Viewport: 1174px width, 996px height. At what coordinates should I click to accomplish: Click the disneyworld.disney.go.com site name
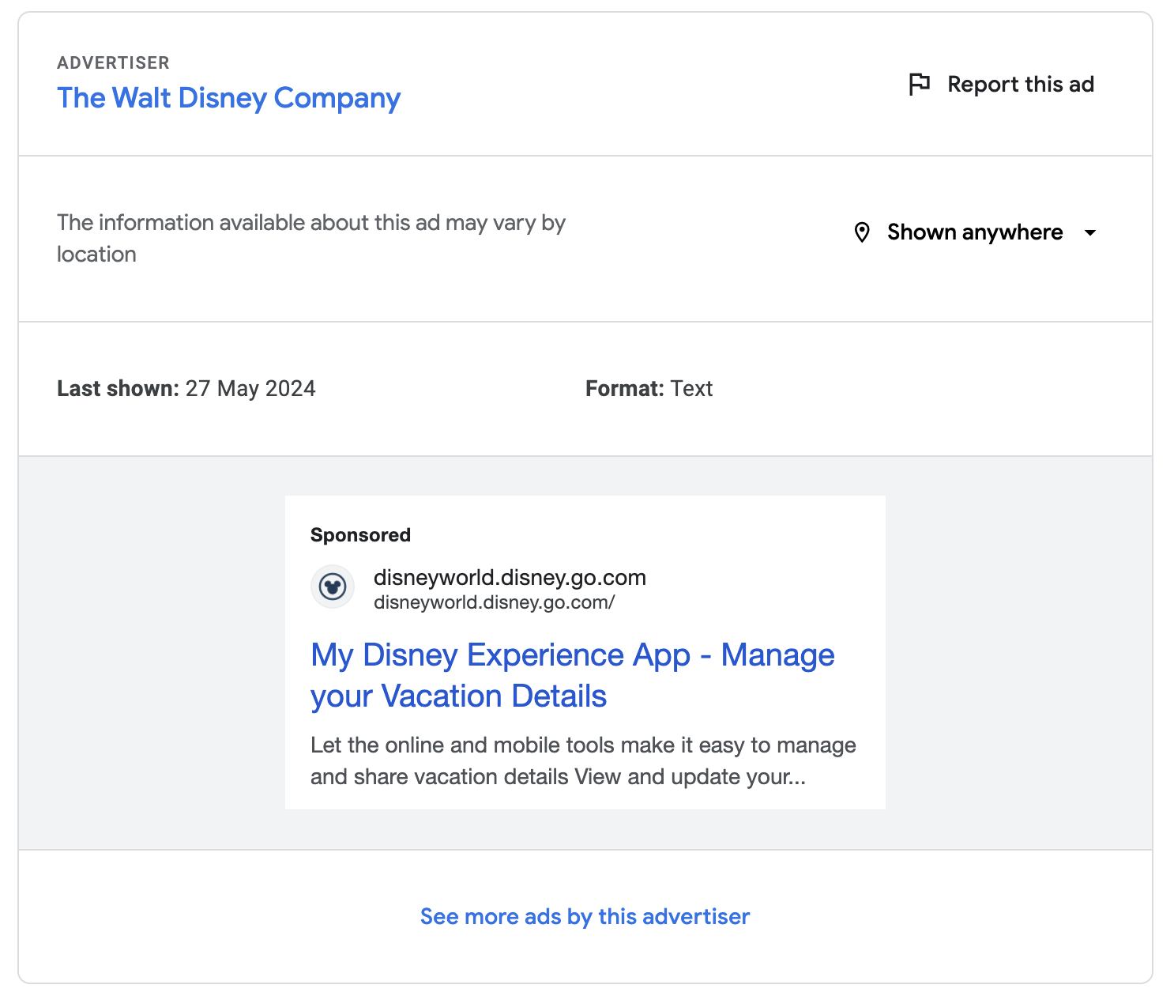point(510,578)
